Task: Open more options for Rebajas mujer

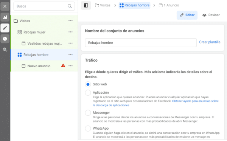Action: click(70, 32)
